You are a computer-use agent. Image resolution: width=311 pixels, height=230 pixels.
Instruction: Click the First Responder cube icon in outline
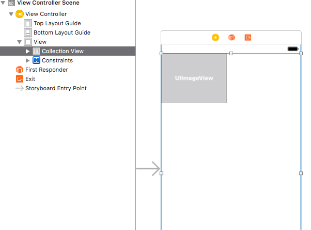point(20,70)
